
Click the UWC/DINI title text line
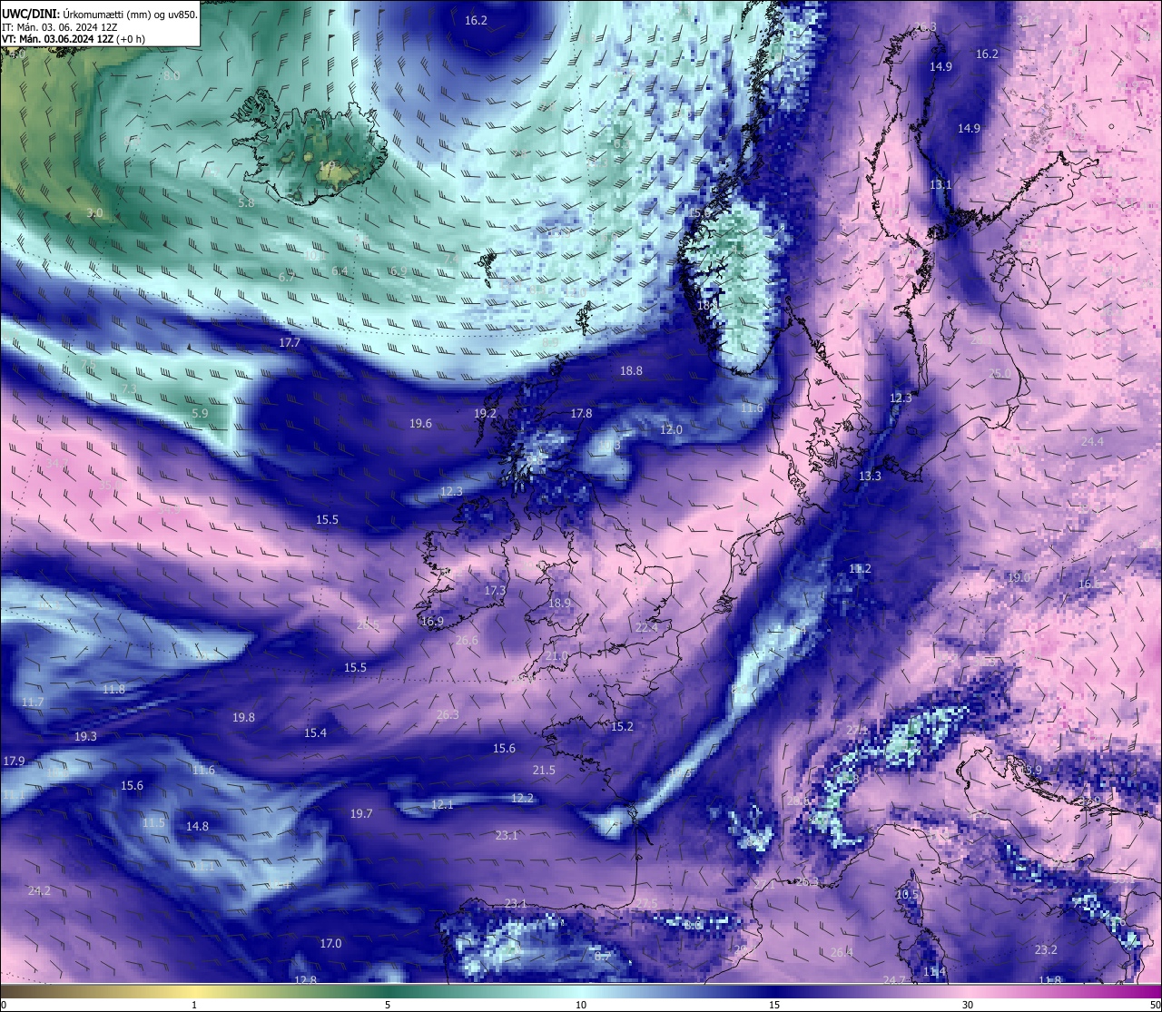coord(99,14)
